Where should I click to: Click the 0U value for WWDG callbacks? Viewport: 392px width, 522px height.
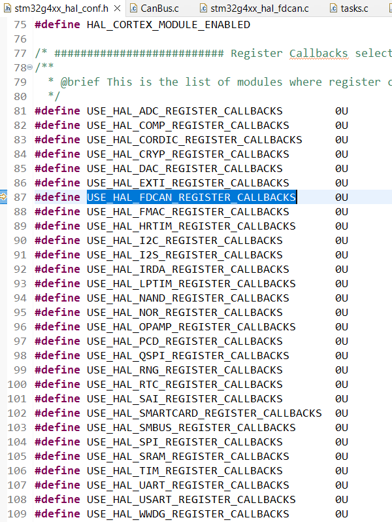(x=342, y=514)
